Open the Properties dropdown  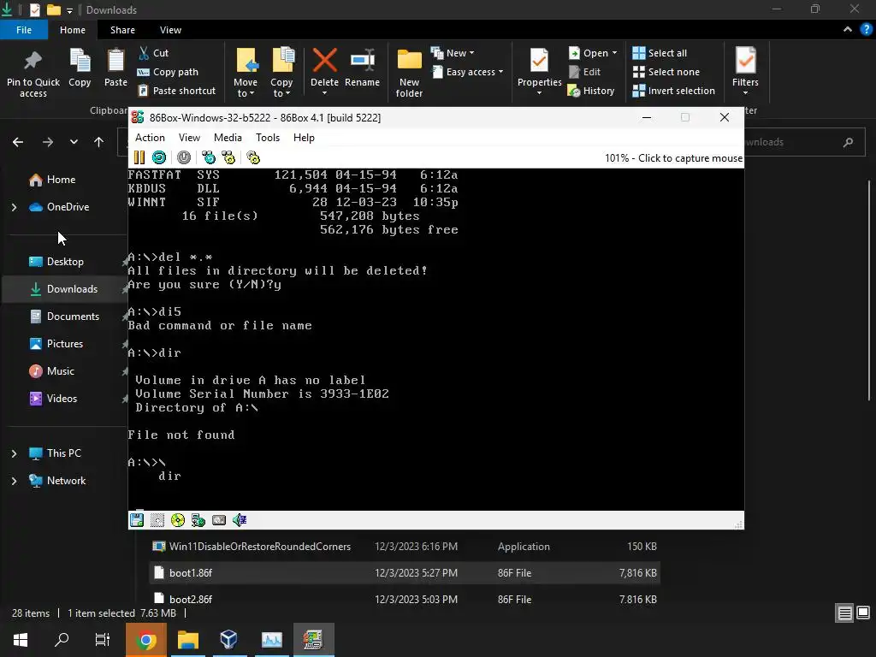tap(539, 92)
